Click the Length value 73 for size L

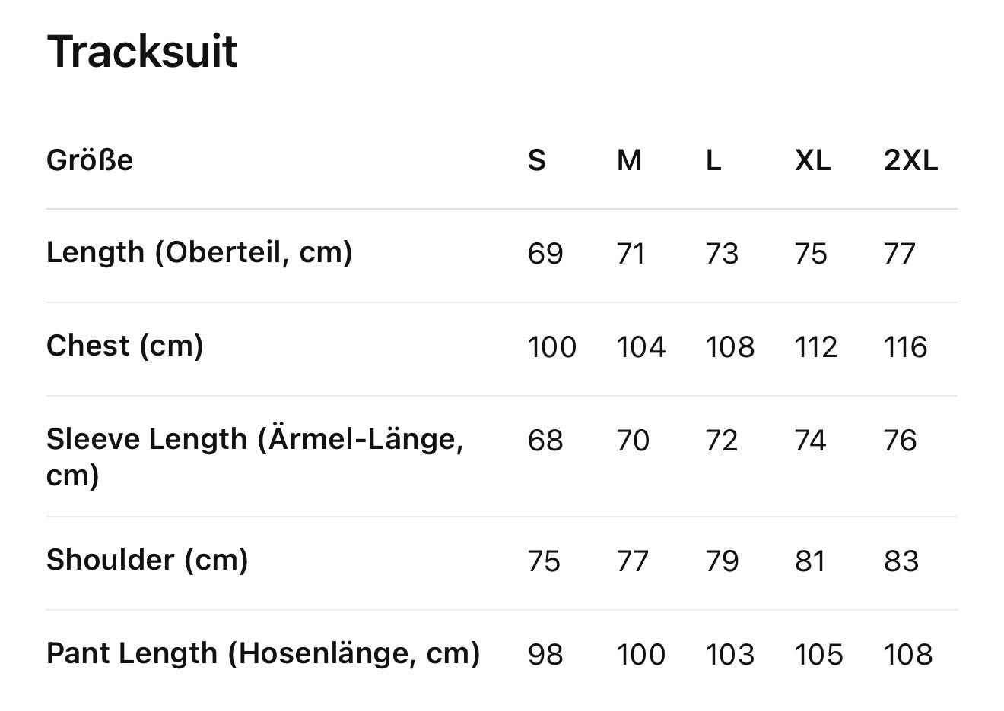[x=722, y=254]
